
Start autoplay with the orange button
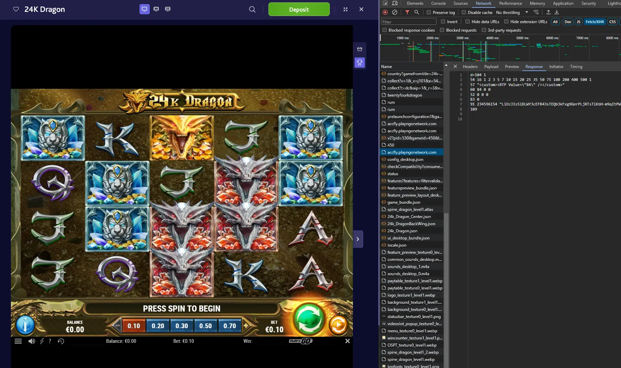338,325
